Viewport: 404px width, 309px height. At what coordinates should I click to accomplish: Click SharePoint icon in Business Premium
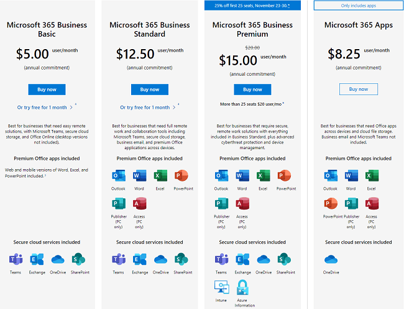(284, 259)
